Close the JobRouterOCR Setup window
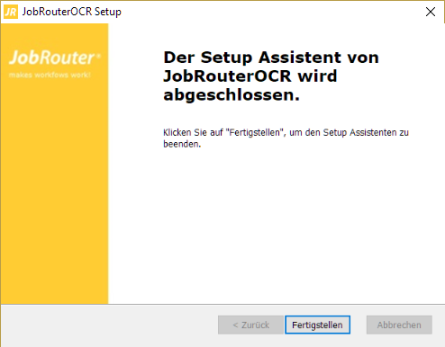This screenshot has width=445, height=347. (431, 12)
